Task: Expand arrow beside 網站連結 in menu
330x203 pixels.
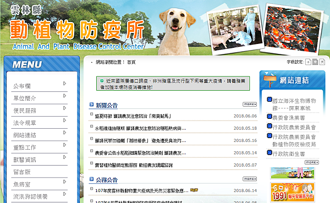Action: [64, 133]
